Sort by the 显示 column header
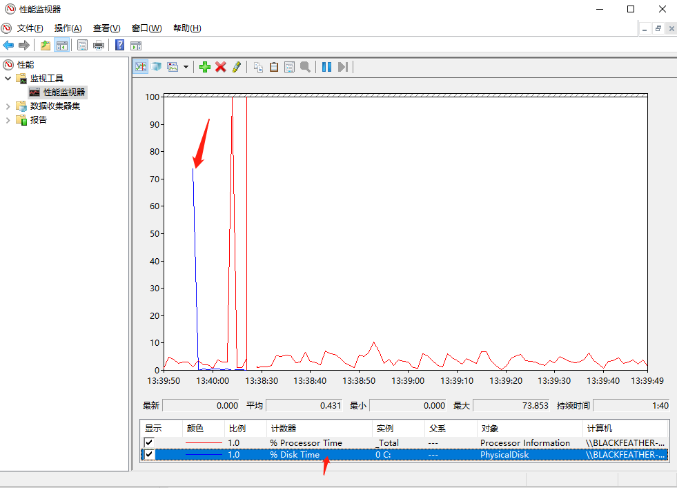Viewport: 677px width, 488px height. click(x=161, y=429)
